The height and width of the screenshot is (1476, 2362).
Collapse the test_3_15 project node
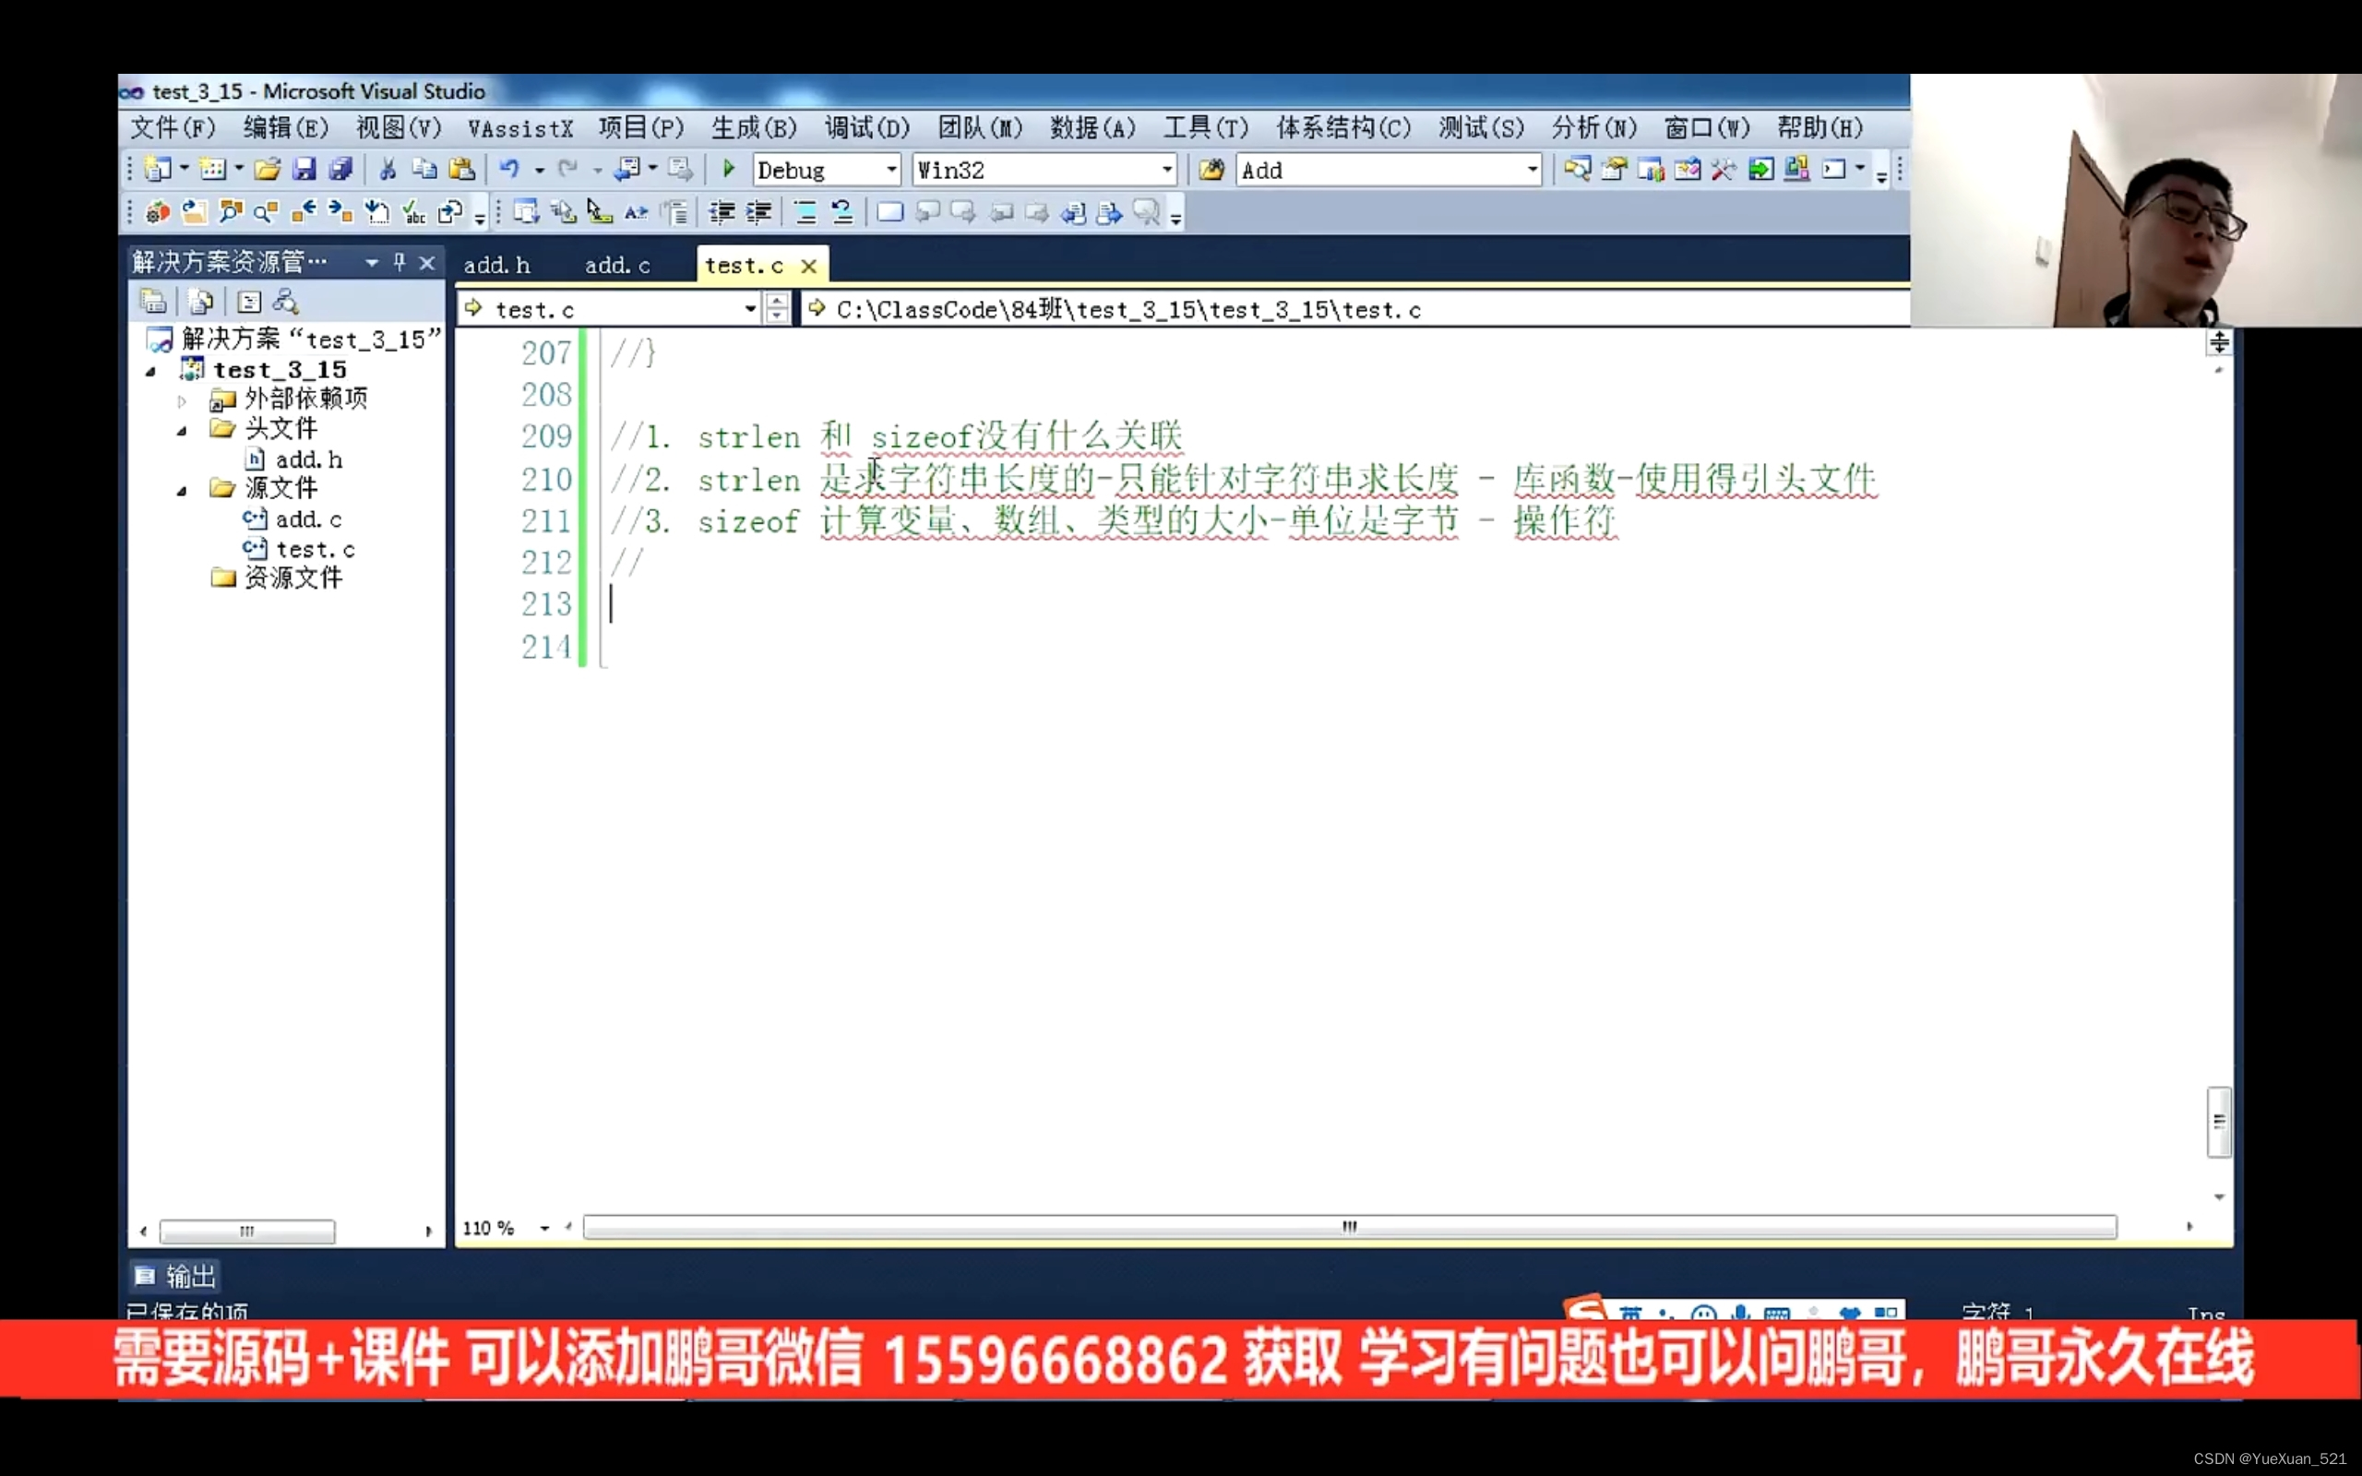[x=150, y=371]
